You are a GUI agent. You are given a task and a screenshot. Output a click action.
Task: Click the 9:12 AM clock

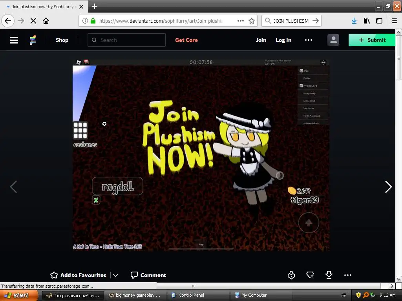pos(387,295)
